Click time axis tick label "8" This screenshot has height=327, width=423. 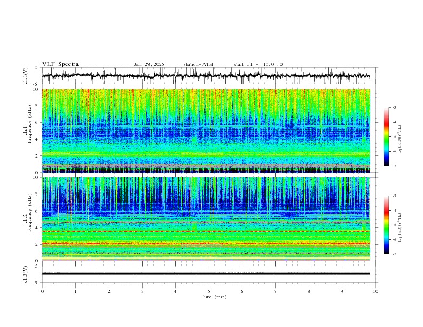[x=309, y=291]
